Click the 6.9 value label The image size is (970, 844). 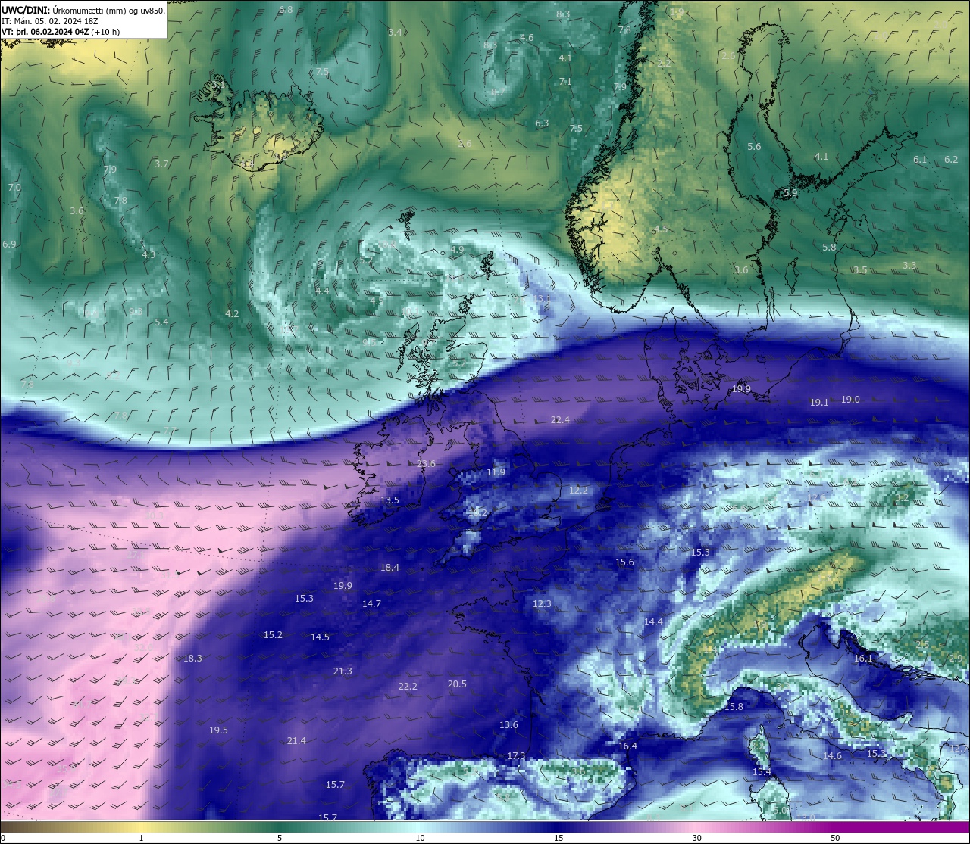pos(9,244)
